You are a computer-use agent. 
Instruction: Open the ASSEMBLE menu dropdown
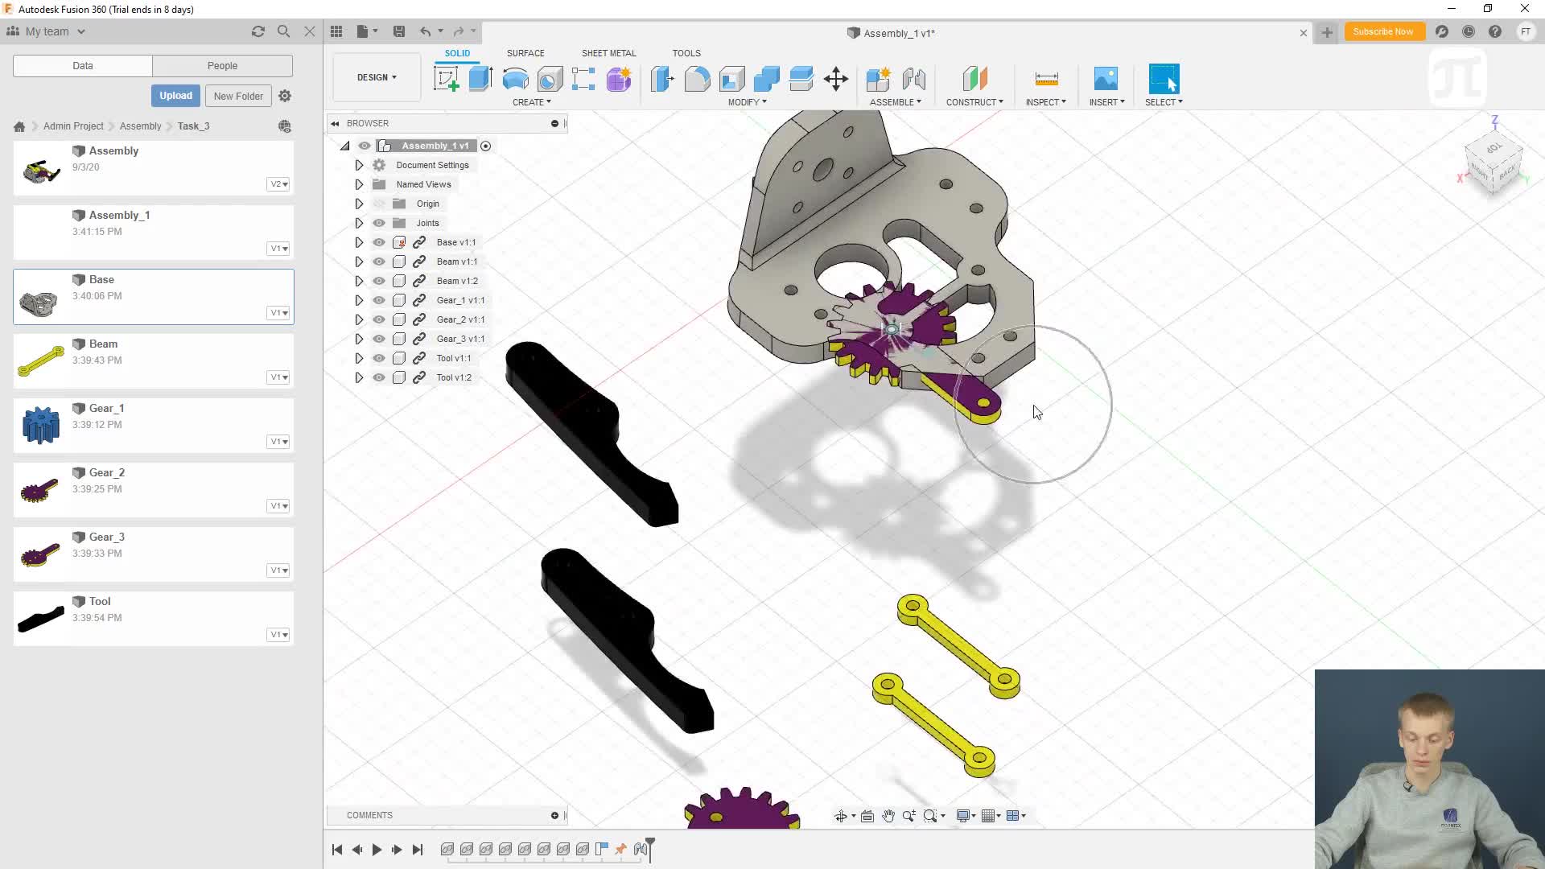(896, 102)
